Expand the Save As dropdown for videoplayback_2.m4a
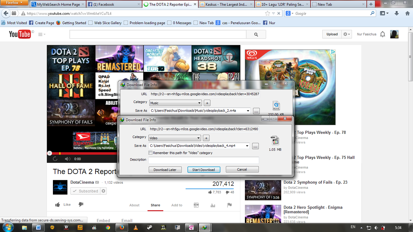This screenshot has width=413, height=232. (x=248, y=111)
